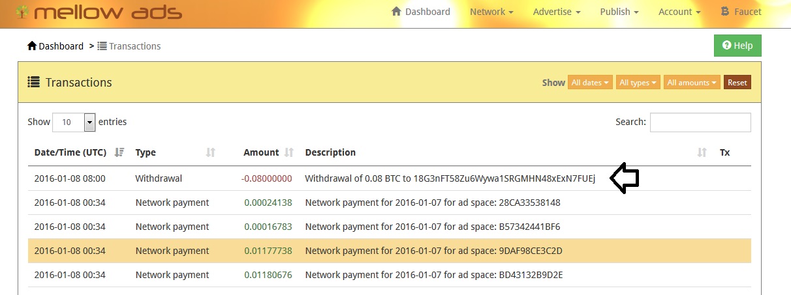Viewport: 791px width, 295px height.
Task: Click the Bitcoin icon next to Faucet
Action: point(724,12)
